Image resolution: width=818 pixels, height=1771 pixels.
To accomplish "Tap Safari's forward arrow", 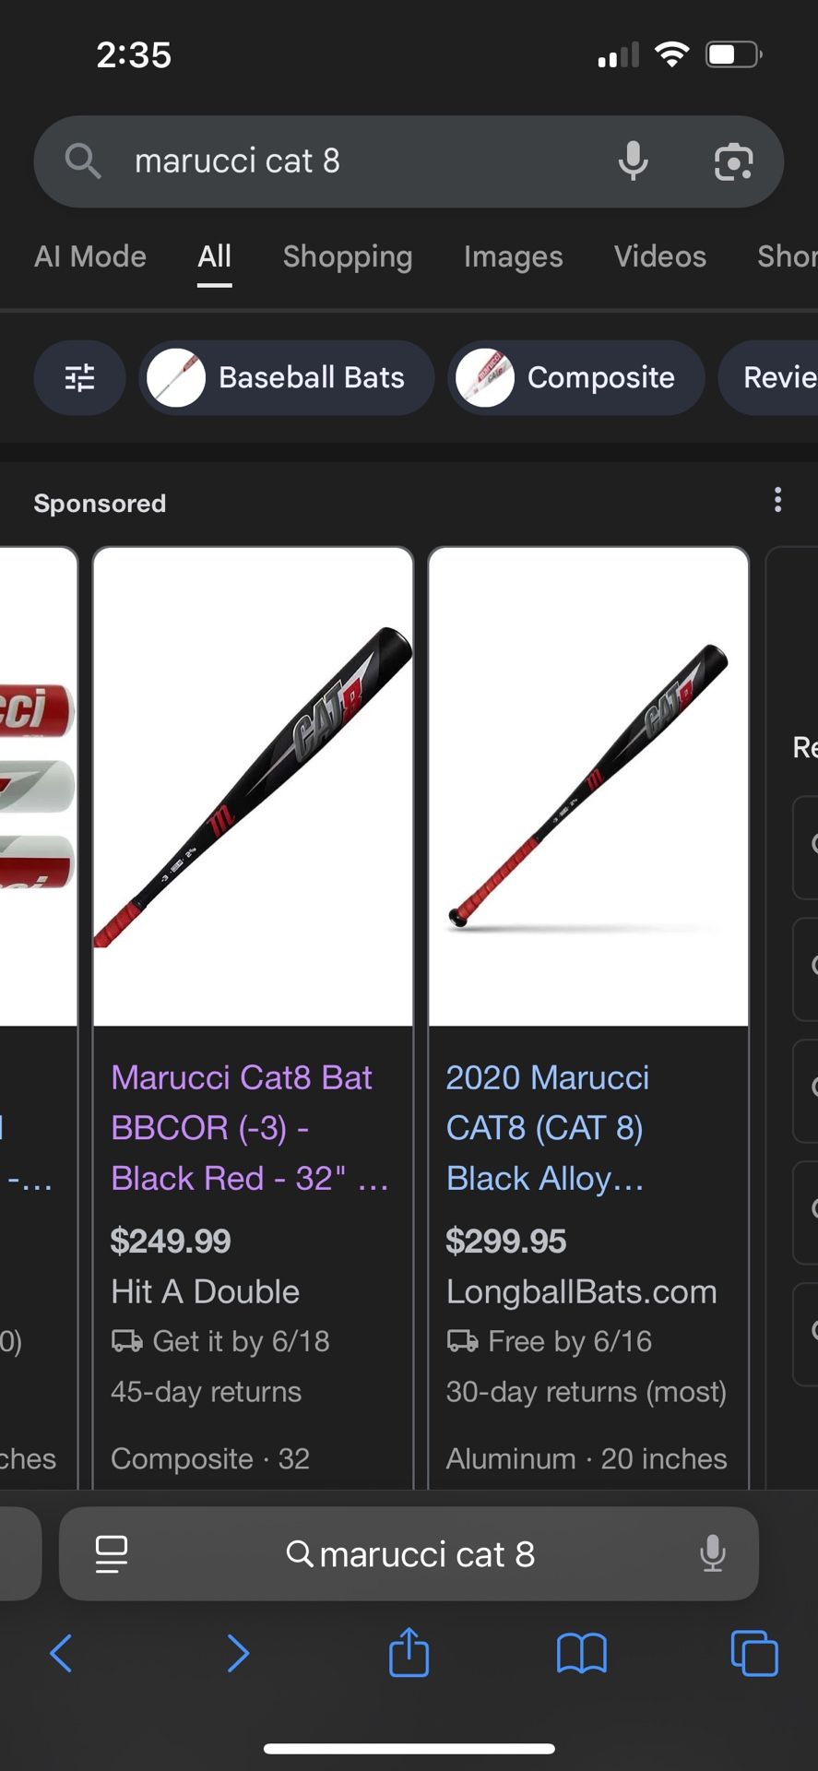I will pyautogui.click(x=237, y=1653).
